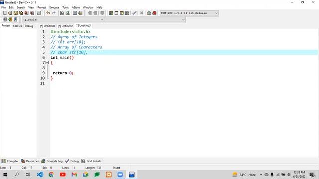Click the Rebuild All icon
This screenshot has width=319, height=179.
[x=127, y=13]
